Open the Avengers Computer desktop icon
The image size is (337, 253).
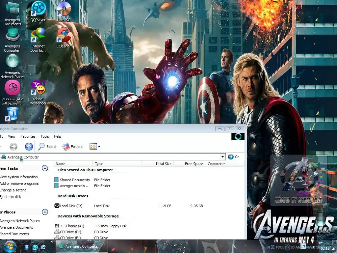(12, 40)
